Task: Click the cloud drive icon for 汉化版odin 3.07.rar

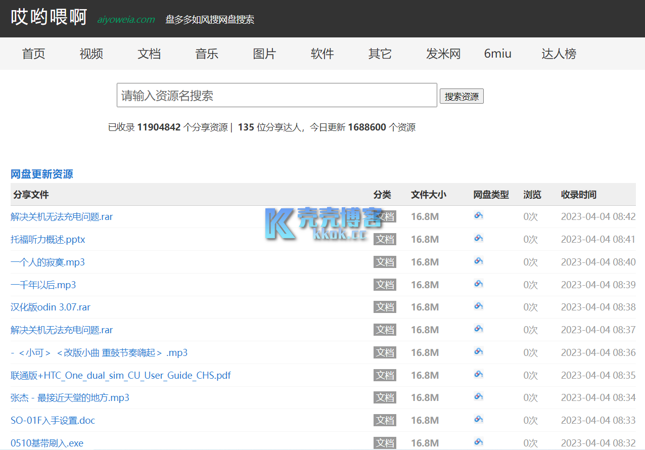Action: (x=478, y=306)
